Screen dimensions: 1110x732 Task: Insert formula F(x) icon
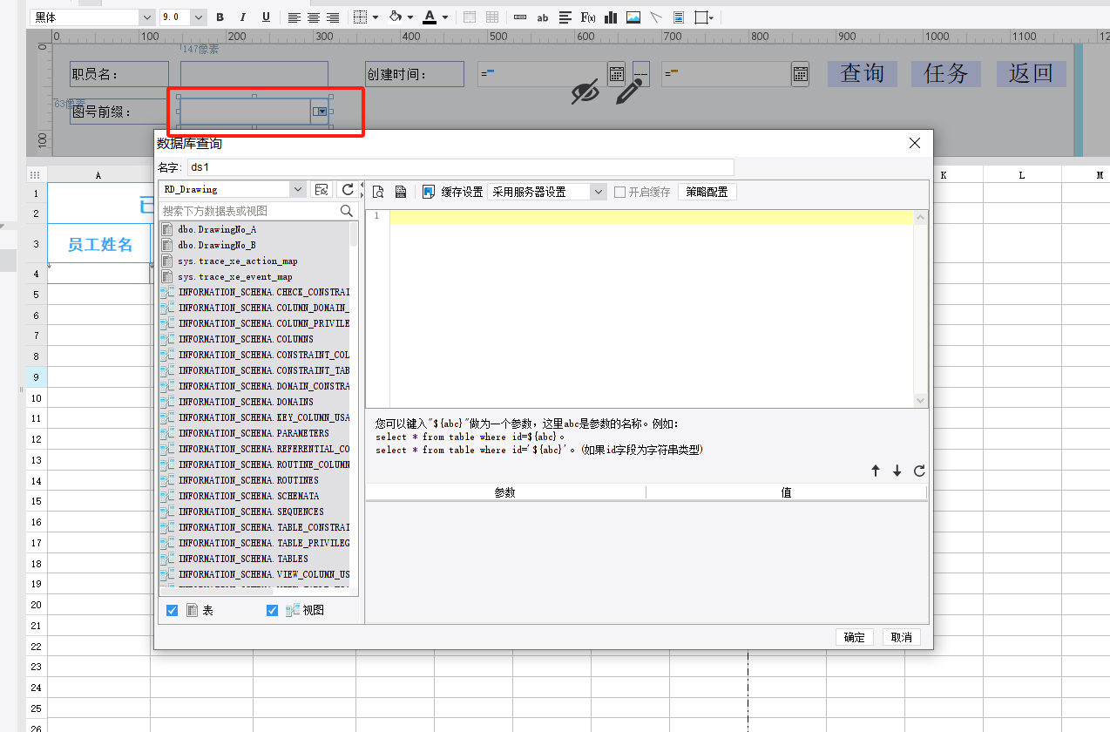point(588,17)
